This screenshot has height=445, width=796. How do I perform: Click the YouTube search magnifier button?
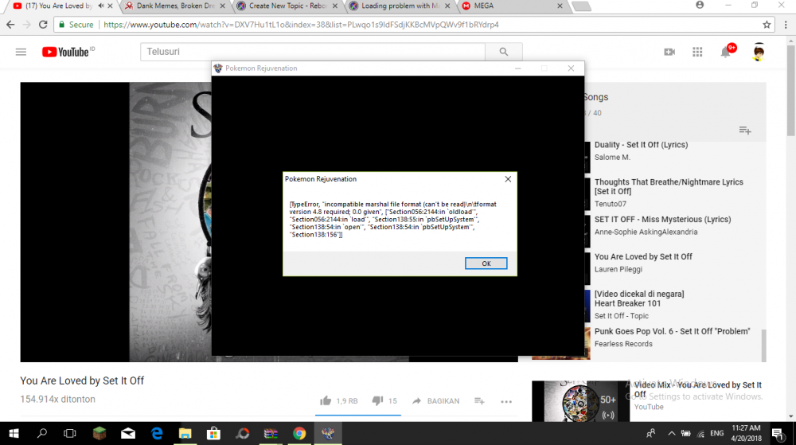point(504,52)
